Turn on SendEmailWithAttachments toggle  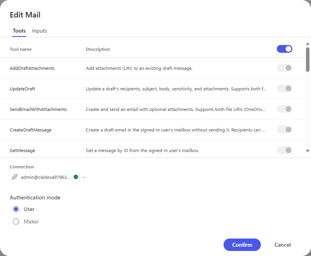[x=285, y=109]
